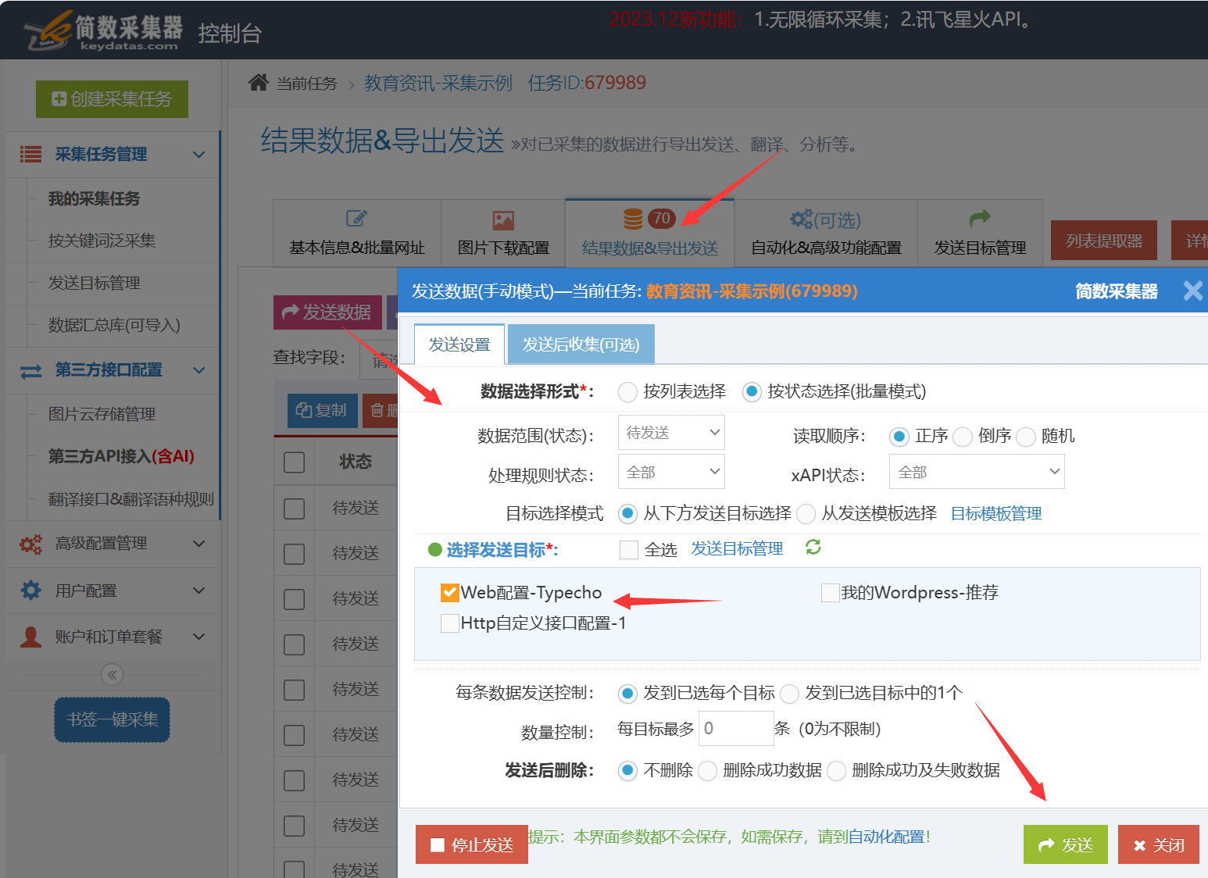This screenshot has height=878, width=1208.
Task: Click the 简数采集器 logo
Action: 104,31
